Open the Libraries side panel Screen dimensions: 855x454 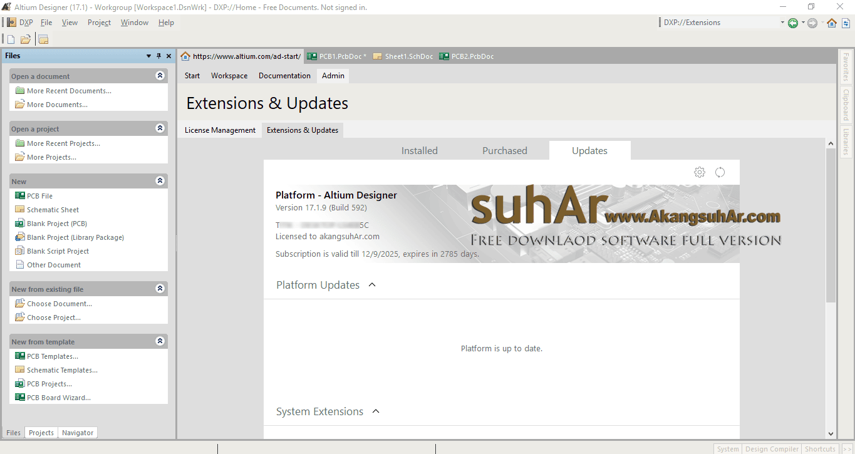[846, 142]
